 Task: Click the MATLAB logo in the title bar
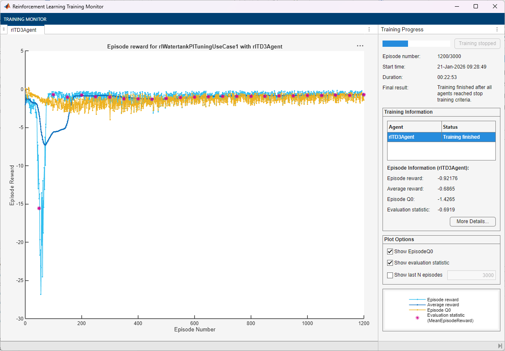7,7
